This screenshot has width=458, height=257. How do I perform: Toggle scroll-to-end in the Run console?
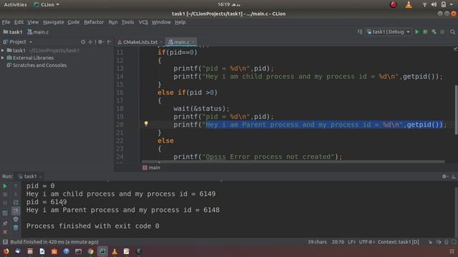click(16, 211)
